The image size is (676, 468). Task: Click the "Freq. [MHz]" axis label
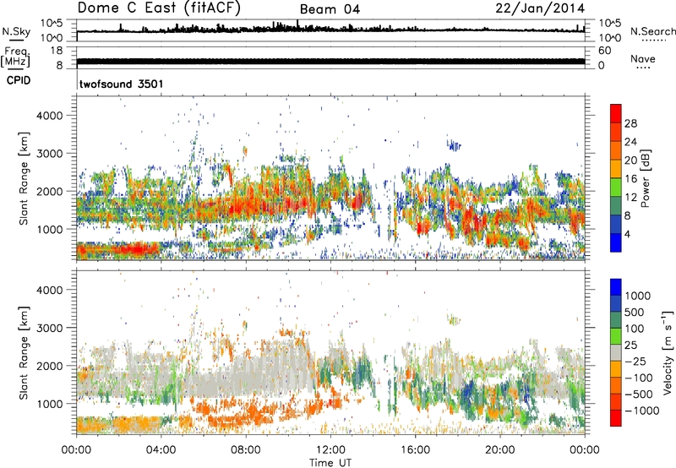(16, 57)
